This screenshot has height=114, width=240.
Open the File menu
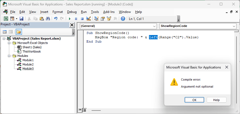[13, 12]
